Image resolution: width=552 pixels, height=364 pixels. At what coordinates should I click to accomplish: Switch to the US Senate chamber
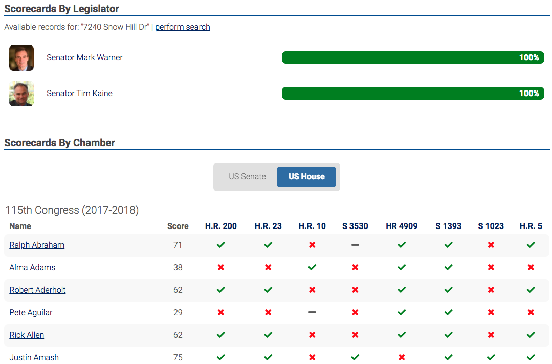click(x=247, y=176)
